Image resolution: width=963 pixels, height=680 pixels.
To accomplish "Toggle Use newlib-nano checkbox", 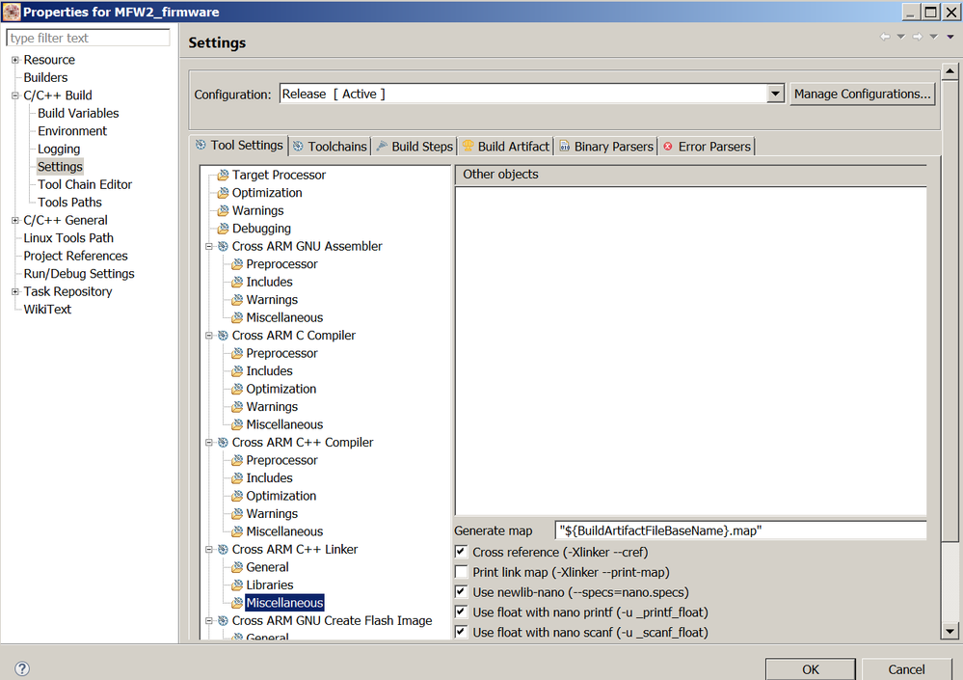I will tap(461, 592).
